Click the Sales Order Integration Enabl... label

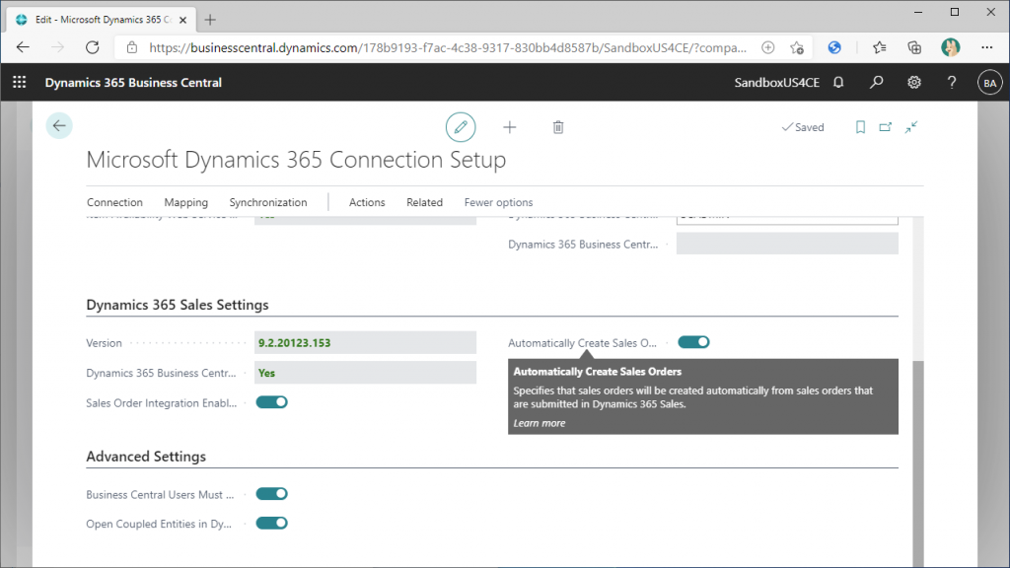click(162, 403)
